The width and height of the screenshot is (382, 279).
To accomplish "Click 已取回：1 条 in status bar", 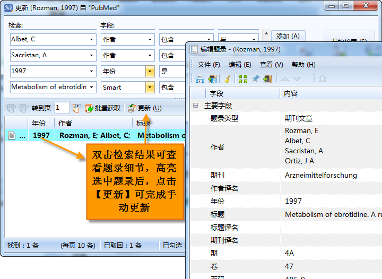I will [123, 246].
